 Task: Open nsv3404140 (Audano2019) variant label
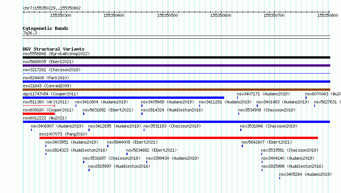point(288,158)
